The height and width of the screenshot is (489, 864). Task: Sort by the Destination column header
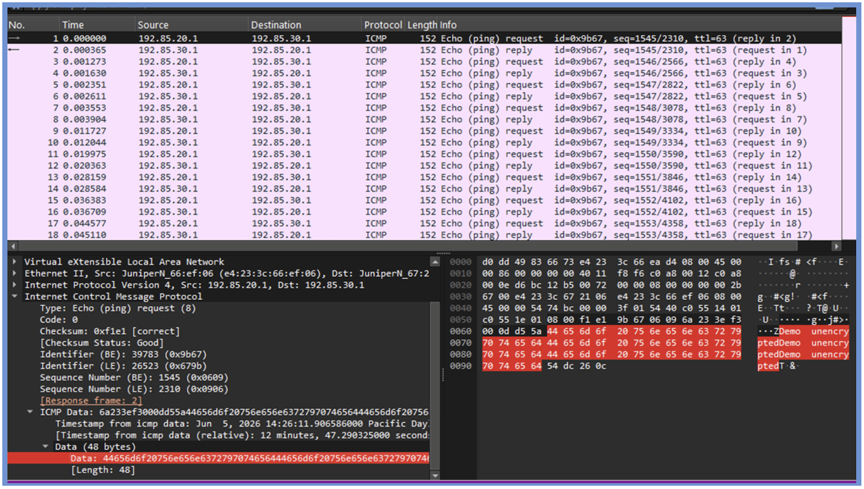[305, 25]
